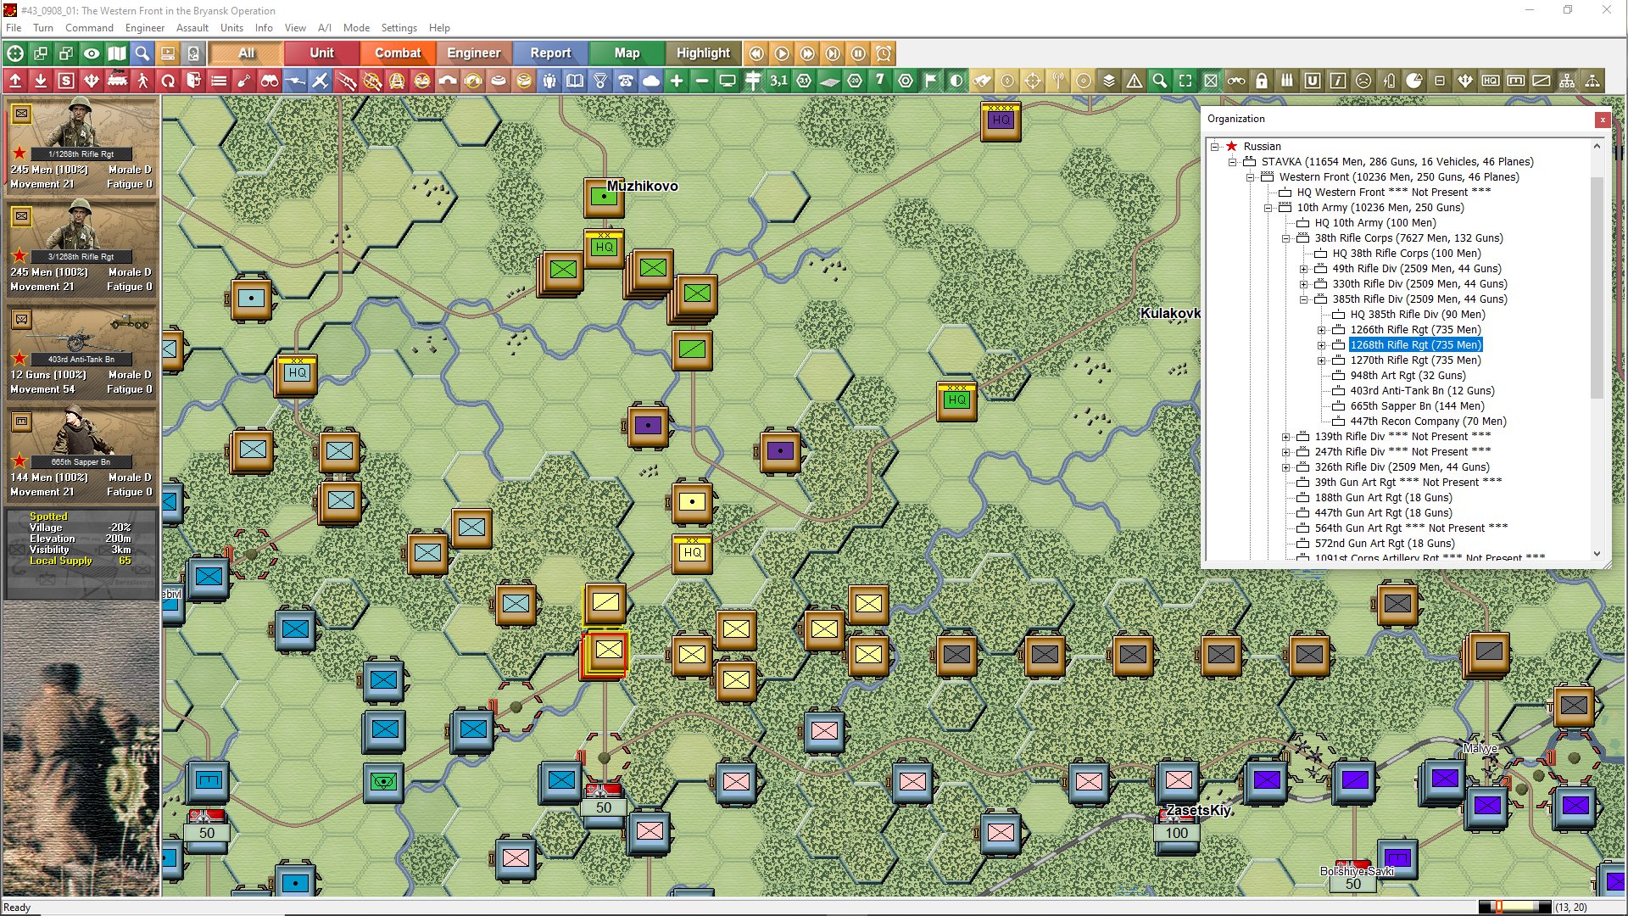Click the HQ highlight icon in the olive toolbar
Image resolution: width=1628 pixels, height=916 pixels.
pyautogui.click(x=1491, y=81)
